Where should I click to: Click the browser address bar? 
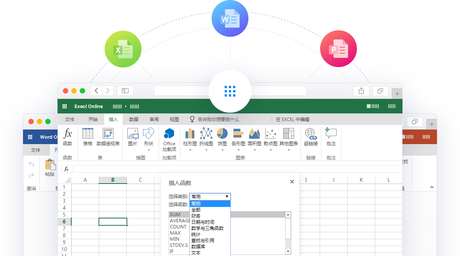[x=230, y=91]
